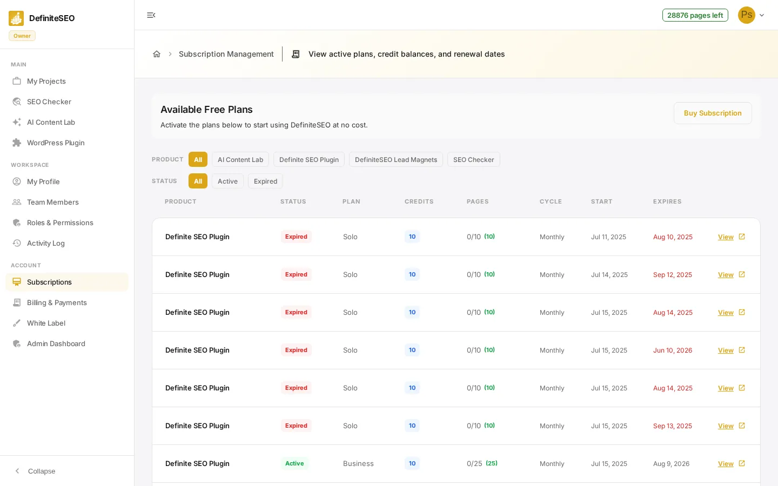Click the home breadcrumb icon
Image resolution: width=778 pixels, height=486 pixels.
157,54
